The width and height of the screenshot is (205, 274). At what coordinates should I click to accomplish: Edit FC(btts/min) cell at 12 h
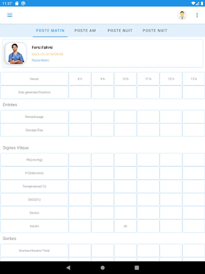(171, 173)
